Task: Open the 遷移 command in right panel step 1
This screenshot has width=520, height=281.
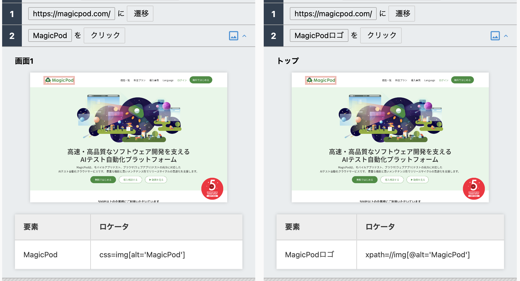Action: click(x=402, y=14)
